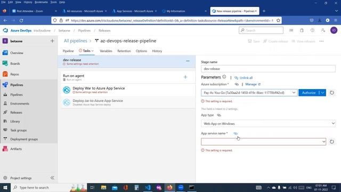Open File Explorer from taskbar
341x192 pixels.
104,187
